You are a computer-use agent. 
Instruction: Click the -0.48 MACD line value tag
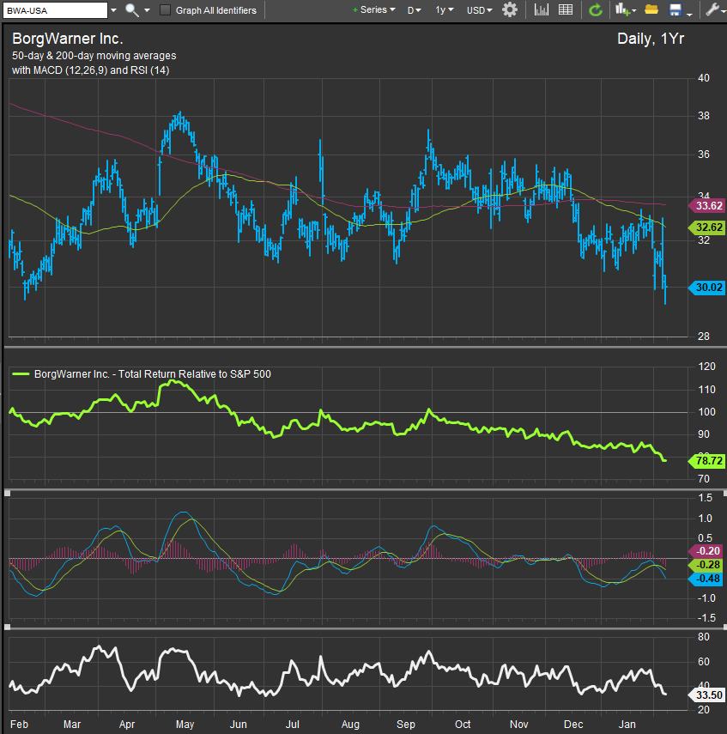click(x=706, y=579)
